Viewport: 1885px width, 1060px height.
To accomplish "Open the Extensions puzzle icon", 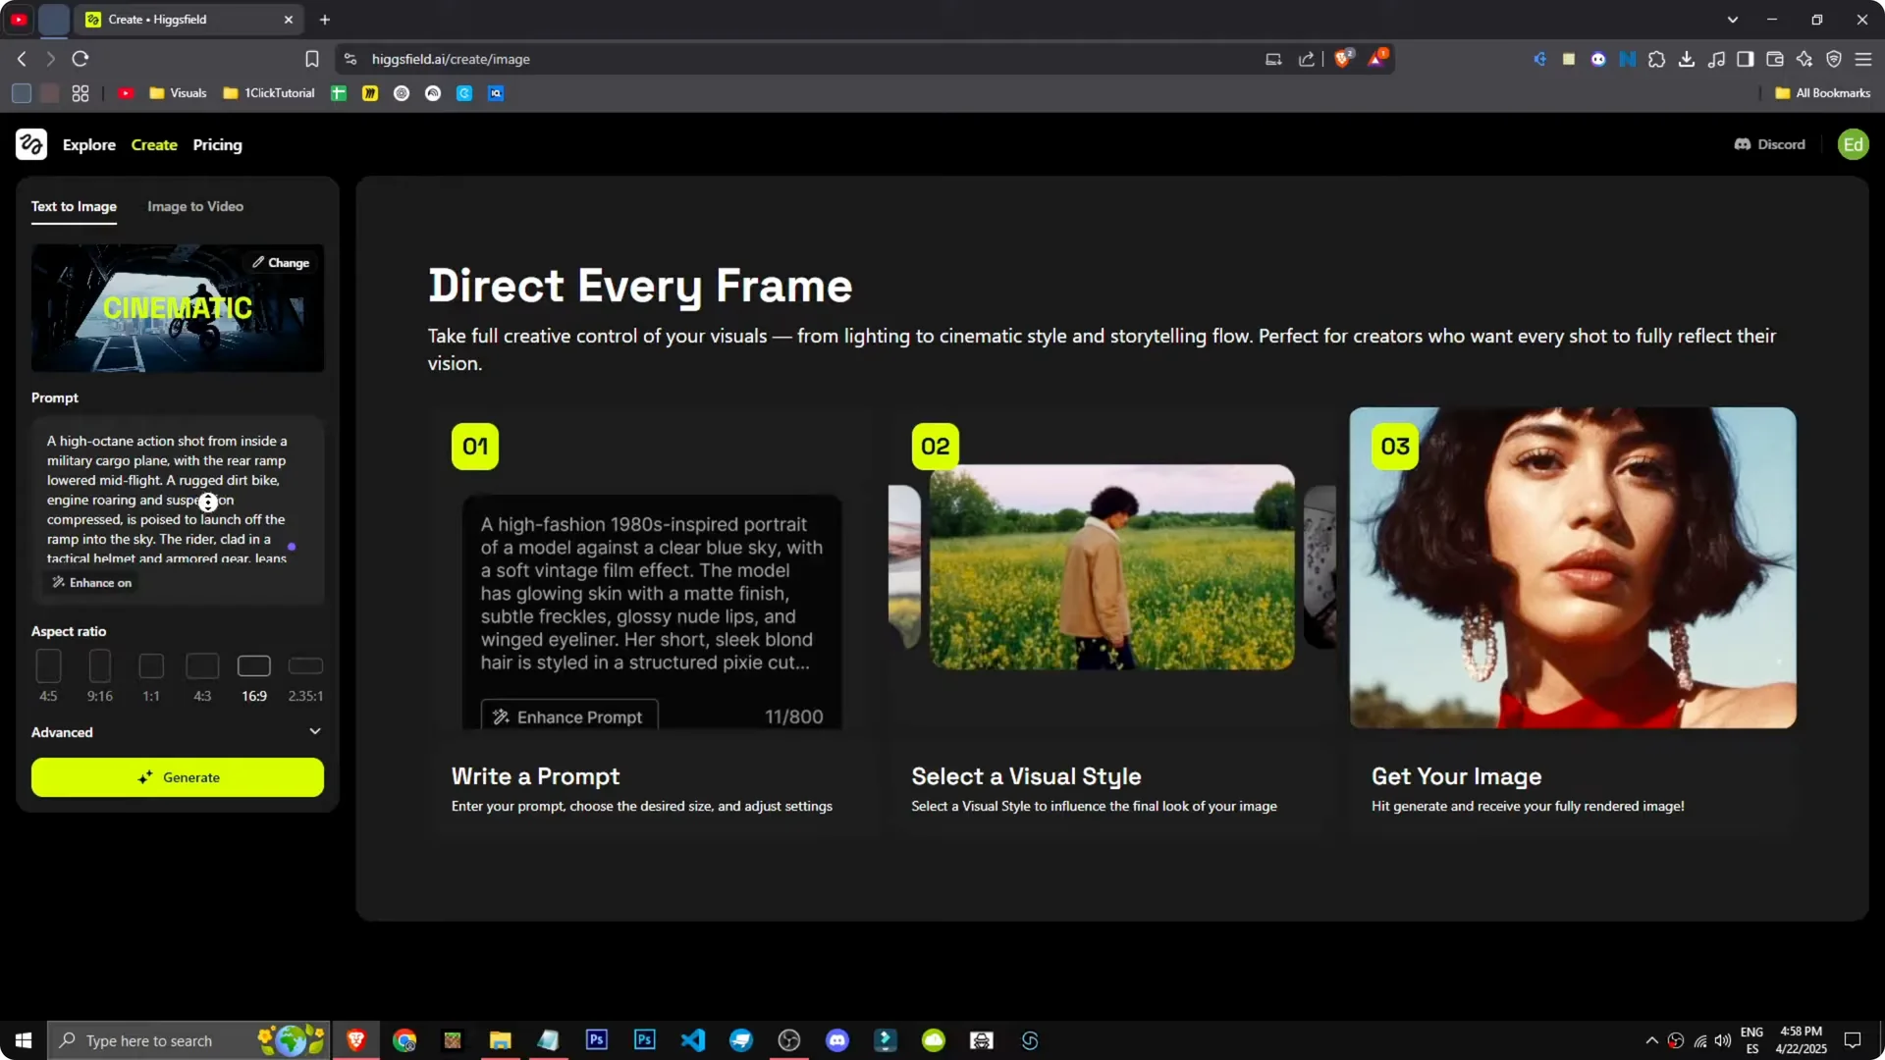I will [x=1657, y=59].
